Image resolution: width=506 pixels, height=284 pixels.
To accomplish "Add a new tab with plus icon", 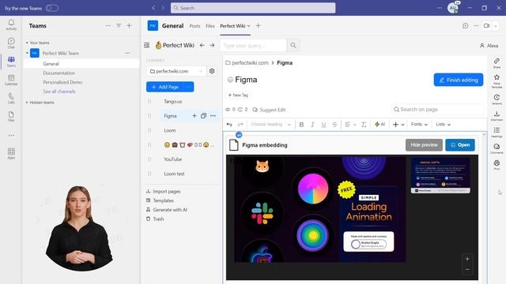I will coord(259,26).
